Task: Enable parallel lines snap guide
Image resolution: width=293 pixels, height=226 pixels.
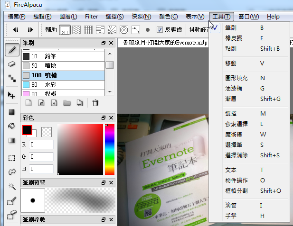Action: tap(76, 30)
